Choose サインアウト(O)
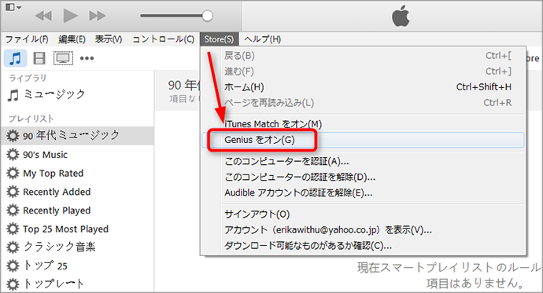Viewport: 543px width, 293px height. coord(363,214)
